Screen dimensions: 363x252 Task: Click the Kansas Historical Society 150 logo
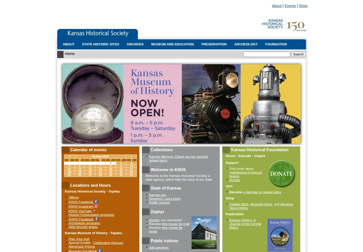[x=284, y=25]
